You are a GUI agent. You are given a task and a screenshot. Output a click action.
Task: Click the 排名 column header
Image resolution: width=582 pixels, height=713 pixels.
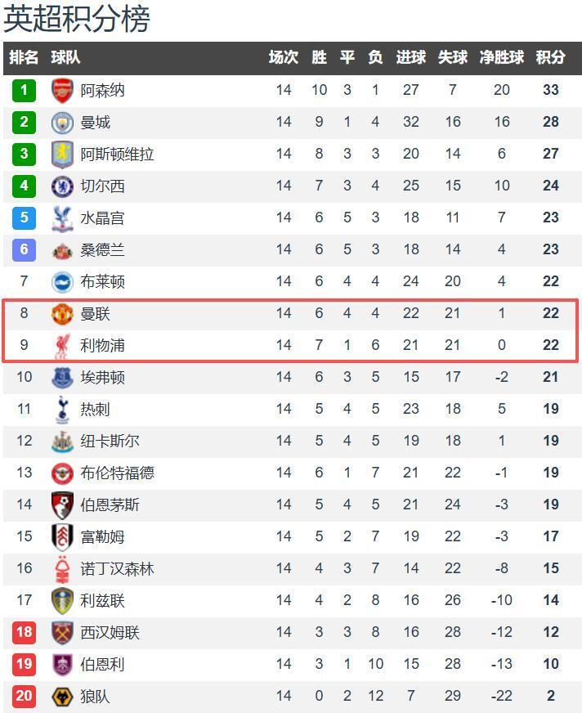pos(24,57)
